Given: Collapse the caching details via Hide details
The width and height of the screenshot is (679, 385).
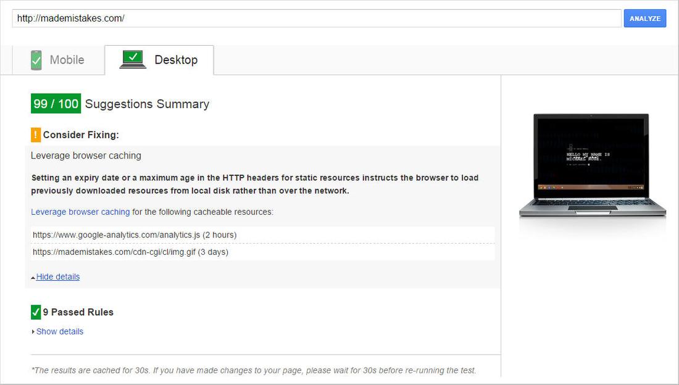Looking at the screenshot, I should pos(58,276).
